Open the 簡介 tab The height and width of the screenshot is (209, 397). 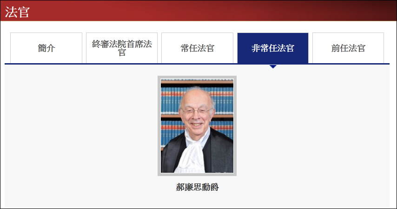pos(46,48)
